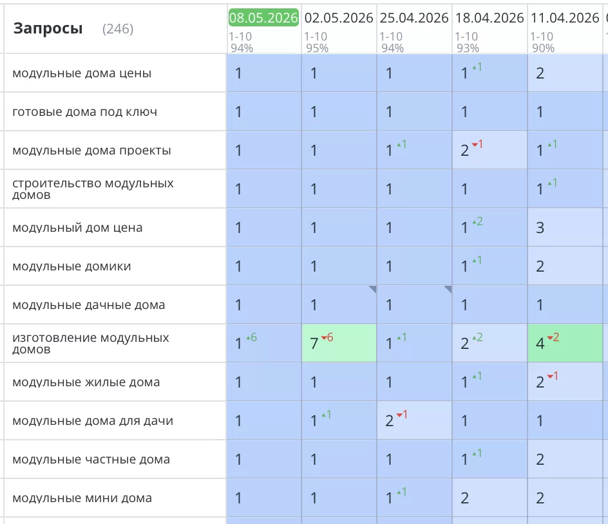The image size is (608, 524).
Task: Select query строительство модульных домов
Action: tap(93, 189)
